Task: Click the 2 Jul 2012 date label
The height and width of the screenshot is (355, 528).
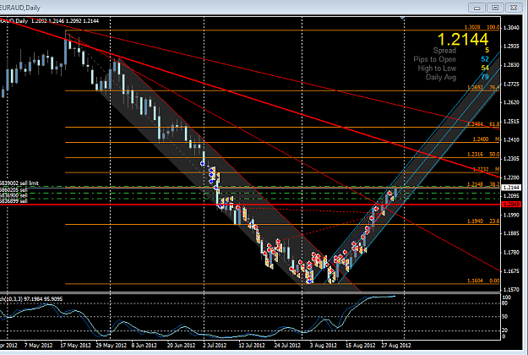Action: pos(215,346)
